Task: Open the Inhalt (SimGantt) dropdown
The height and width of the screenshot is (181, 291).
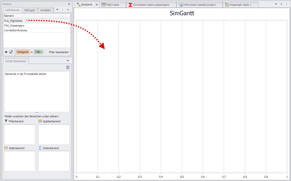Action: [x=67, y=61]
